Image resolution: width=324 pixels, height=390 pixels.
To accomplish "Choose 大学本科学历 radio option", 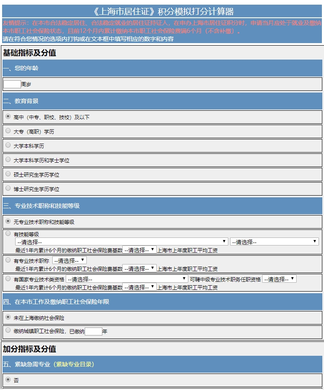I will [x=8, y=145].
